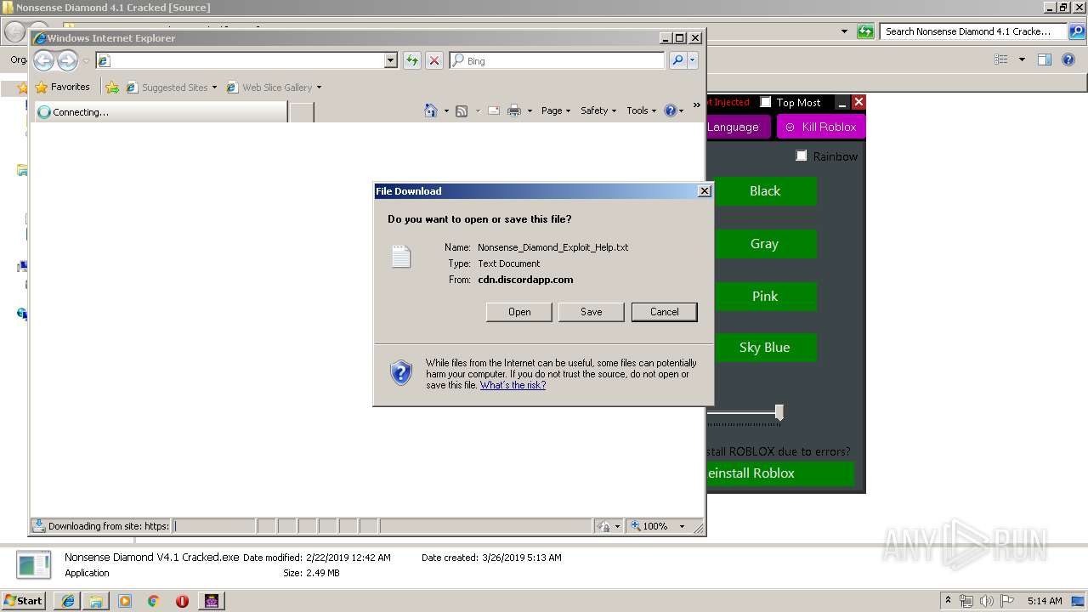Click the Bing search box
The width and height of the screenshot is (1088, 612).
click(x=557, y=60)
